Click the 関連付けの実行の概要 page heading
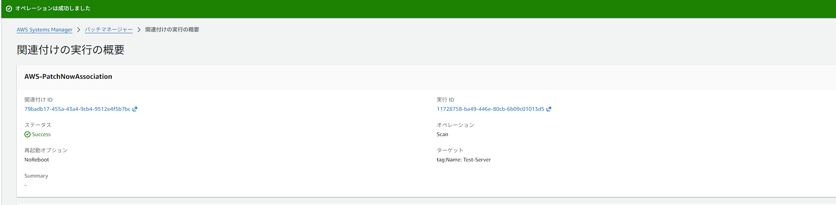 [71, 50]
